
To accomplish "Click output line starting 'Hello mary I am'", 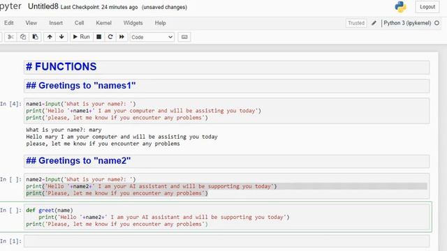I will coord(122,137).
